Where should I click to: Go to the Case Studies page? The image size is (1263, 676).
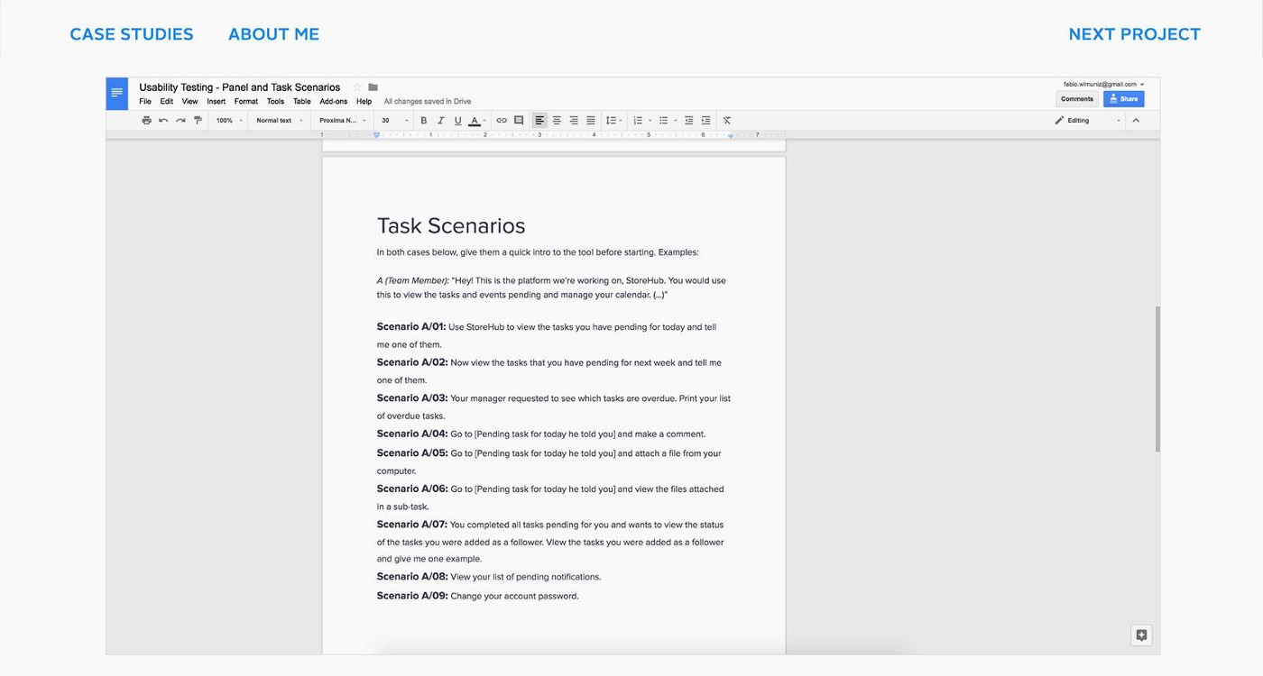tap(132, 34)
